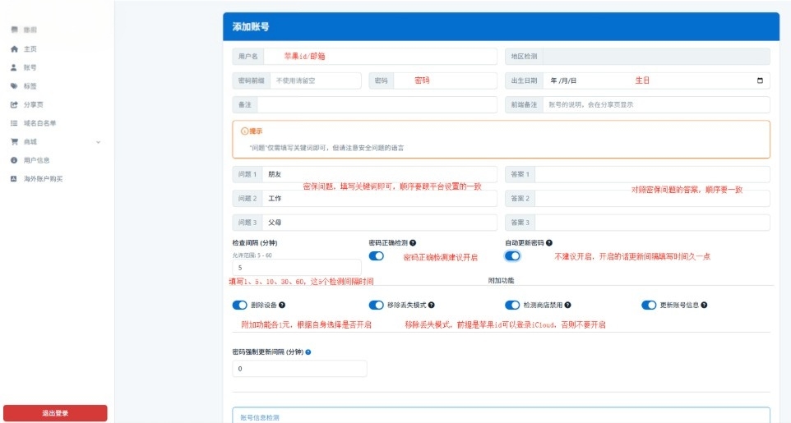Click the 附加功能 section label

coord(501,281)
